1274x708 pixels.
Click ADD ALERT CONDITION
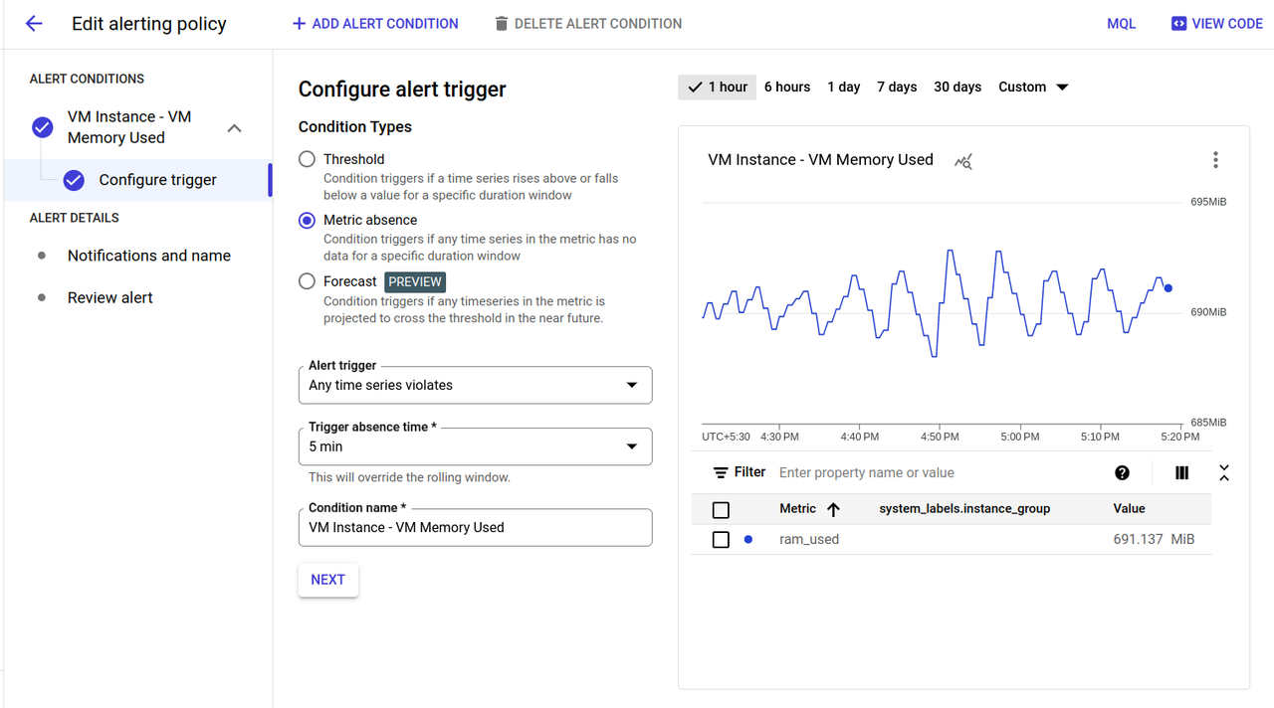pyautogui.click(x=375, y=24)
